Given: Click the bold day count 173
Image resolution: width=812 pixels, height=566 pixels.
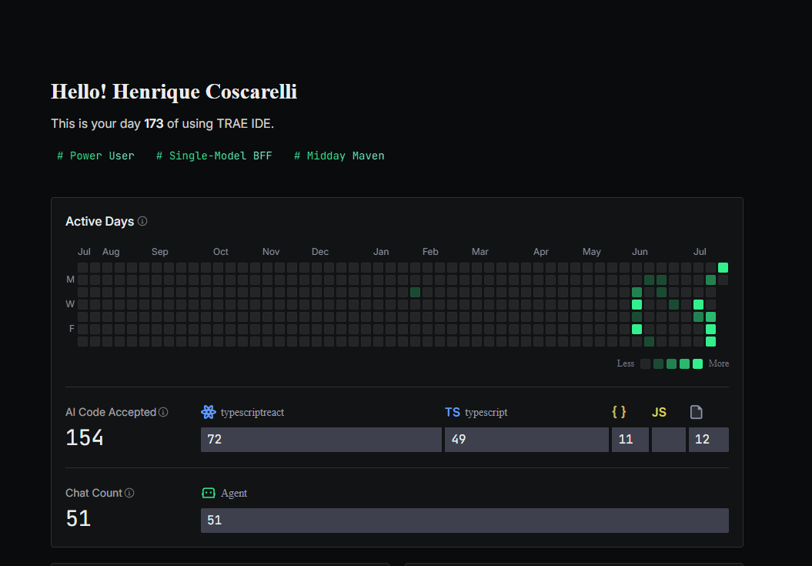Looking at the screenshot, I should point(154,124).
